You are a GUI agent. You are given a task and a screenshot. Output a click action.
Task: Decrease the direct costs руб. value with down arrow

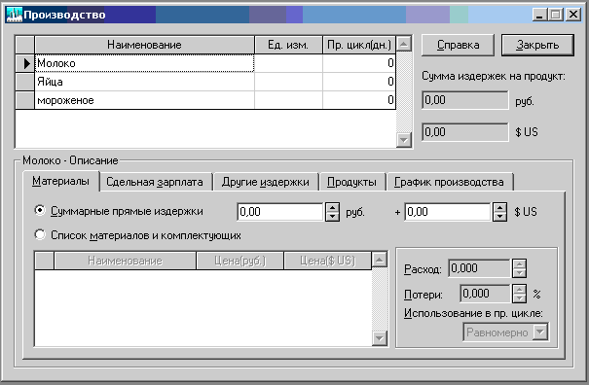[x=332, y=217]
